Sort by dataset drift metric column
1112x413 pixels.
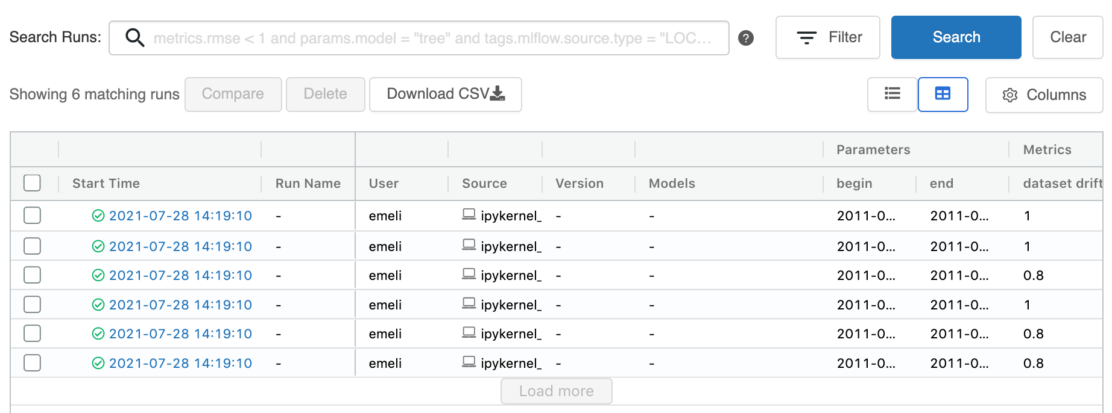coord(1062,183)
